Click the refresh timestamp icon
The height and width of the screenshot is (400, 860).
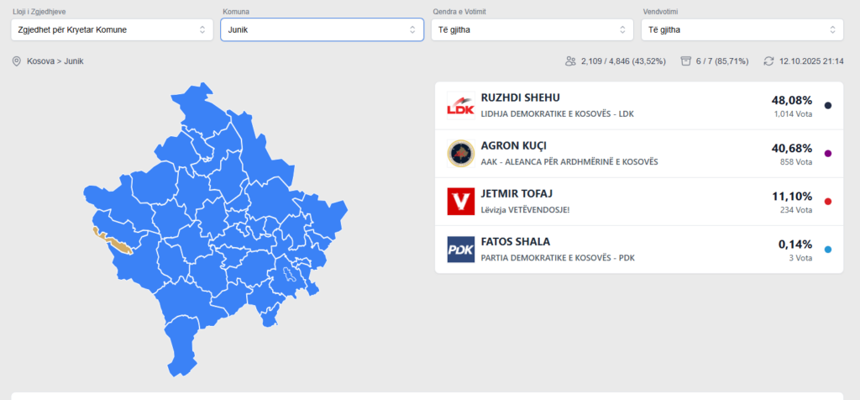point(768,61)
